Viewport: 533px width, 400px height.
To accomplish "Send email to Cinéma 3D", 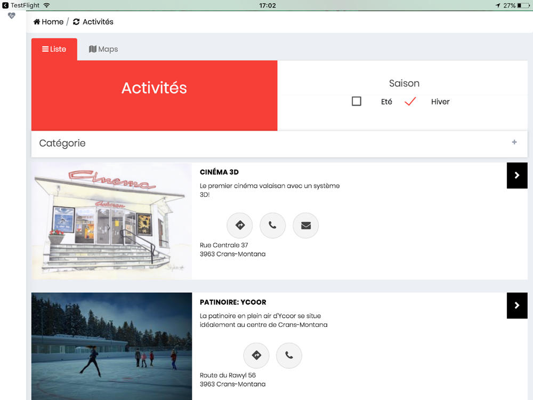I will pos(305,225).
